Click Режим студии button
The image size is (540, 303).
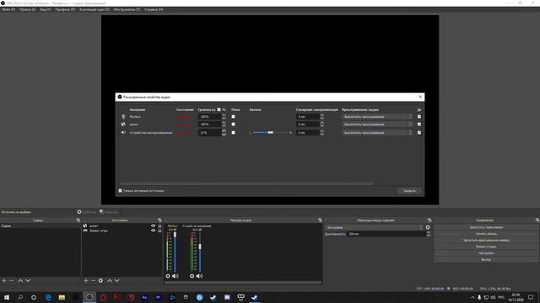[x=486, y=247]
